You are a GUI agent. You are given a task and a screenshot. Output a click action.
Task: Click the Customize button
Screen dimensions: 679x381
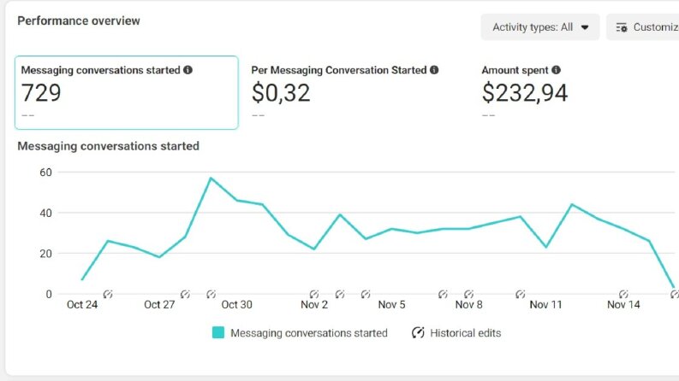(643, 27)
